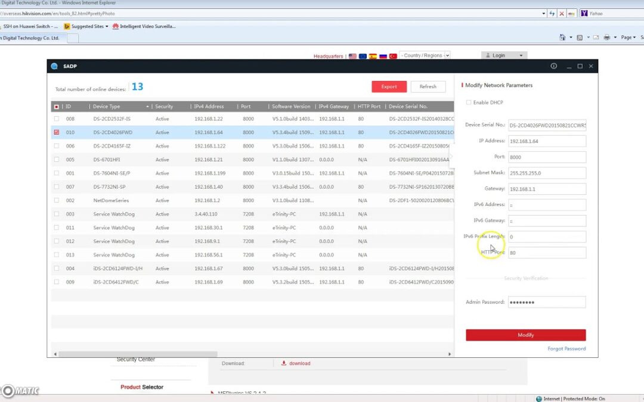Click the Read Mail icon in IE toolbar
The height and width of the screenshot is (402, 644).
click(596, 38)
